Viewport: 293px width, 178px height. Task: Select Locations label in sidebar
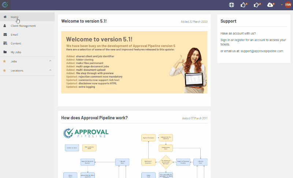click(17, 70)
